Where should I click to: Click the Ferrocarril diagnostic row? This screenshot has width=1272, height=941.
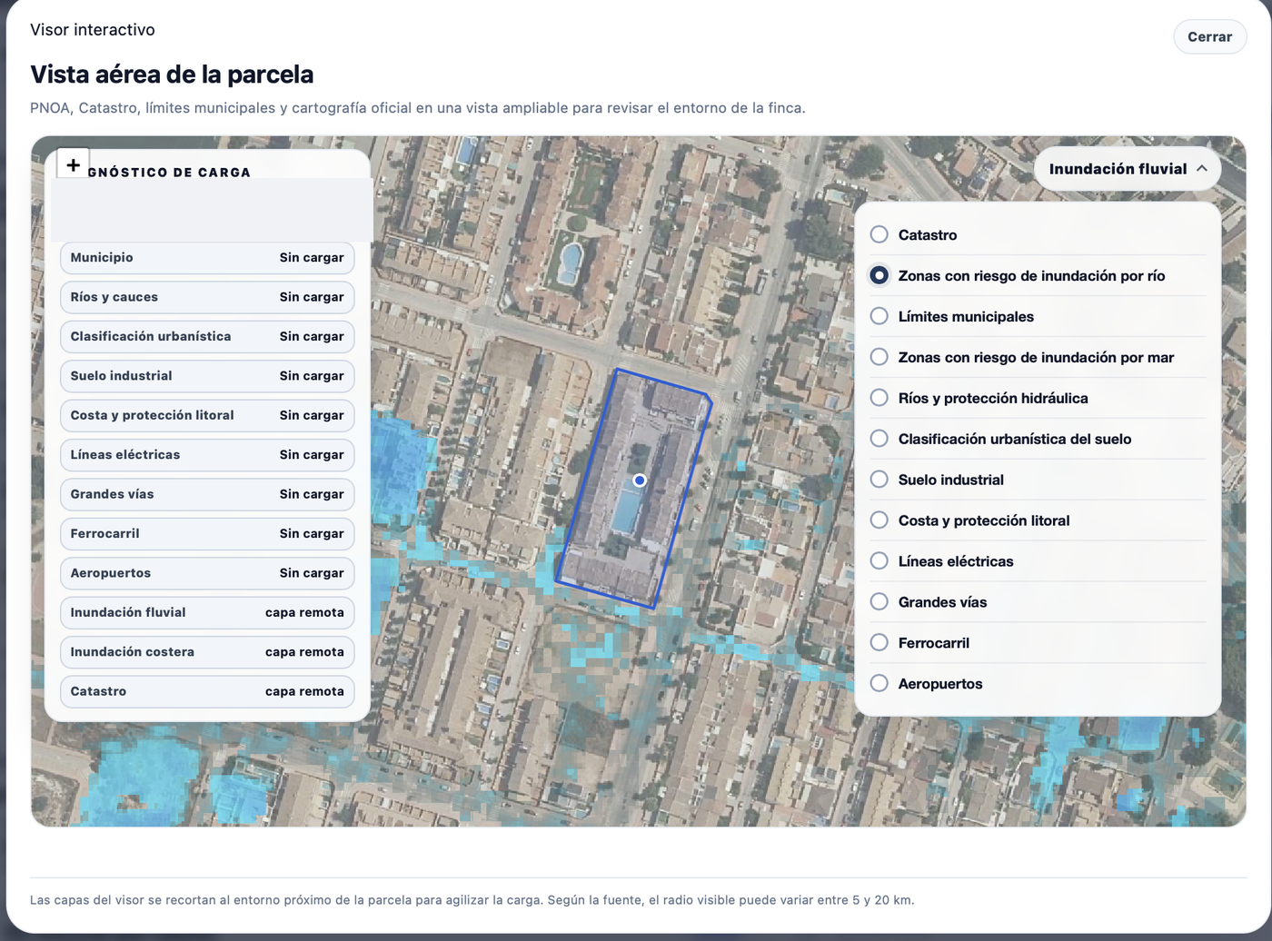[x=207, y=534]
